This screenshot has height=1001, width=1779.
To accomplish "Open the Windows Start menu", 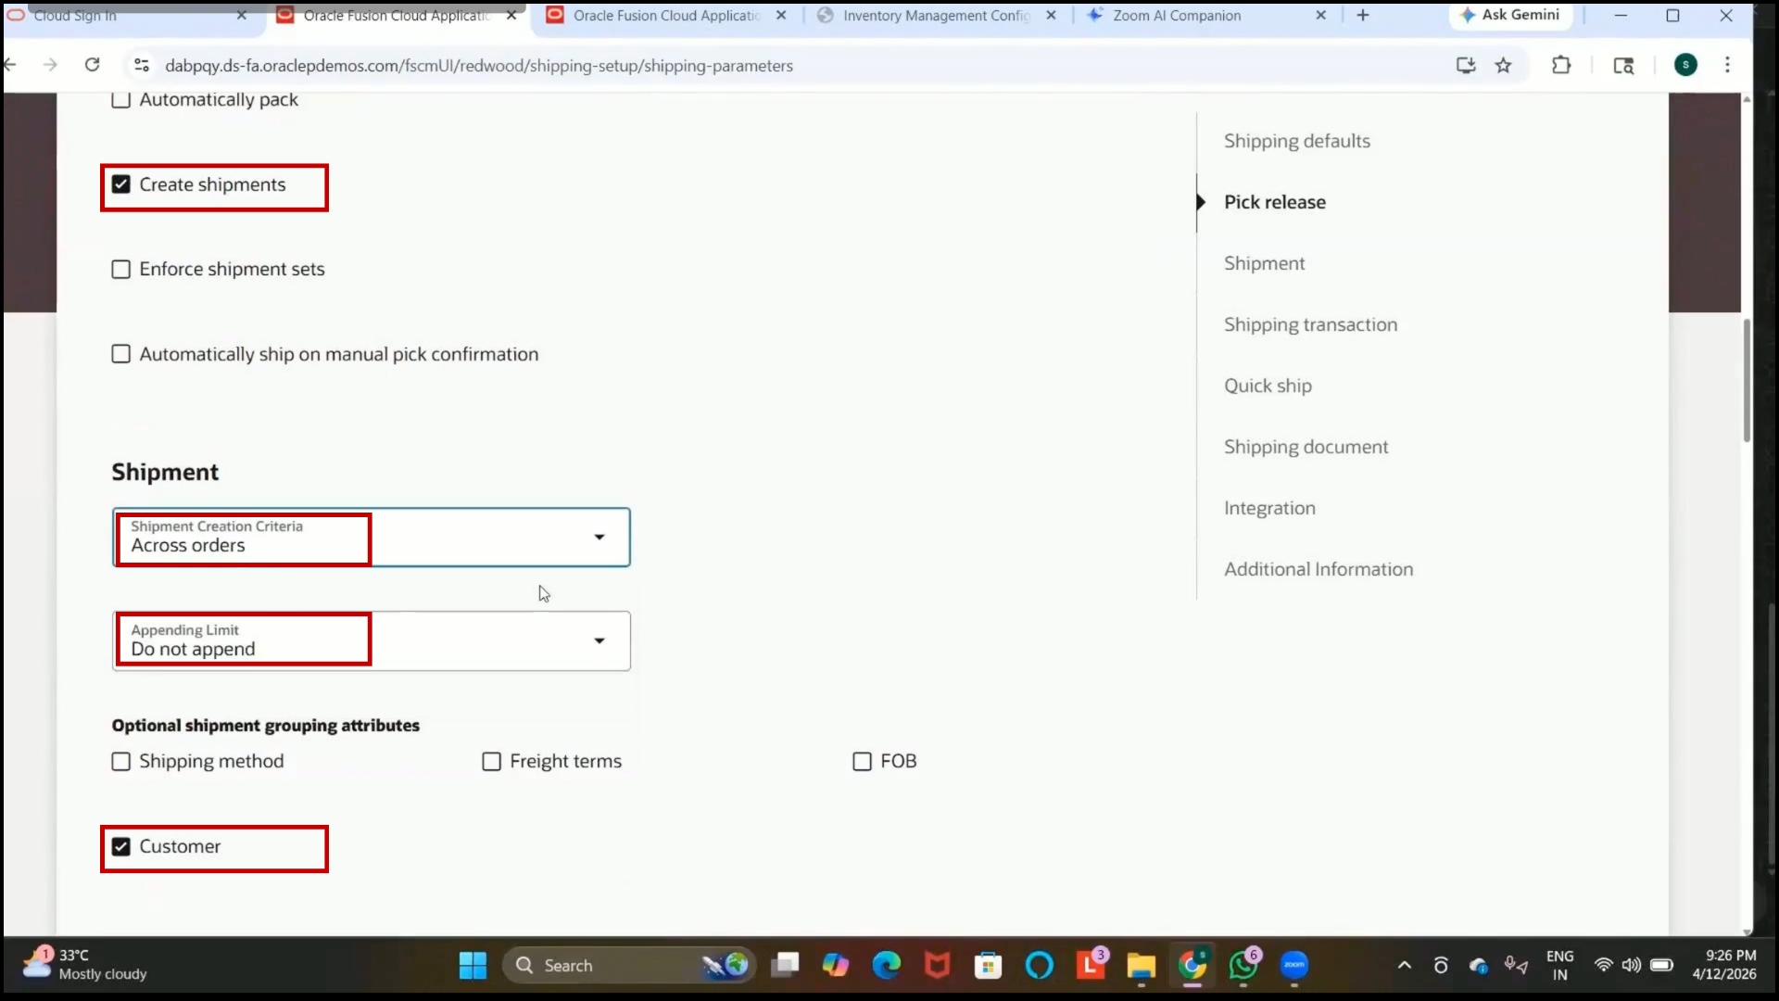I will pos(473,966).
